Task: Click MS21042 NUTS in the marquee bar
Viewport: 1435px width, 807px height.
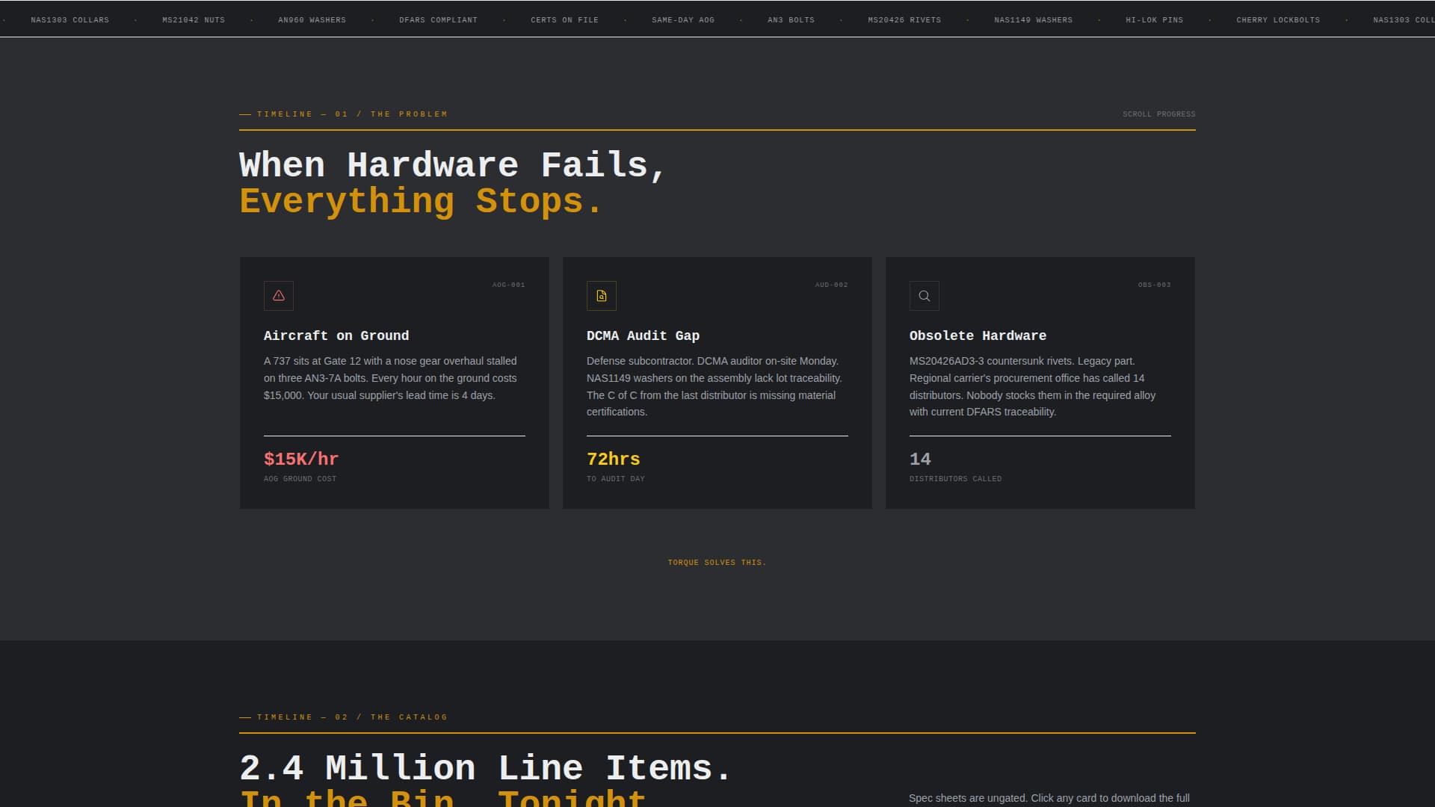Action: [193, 20]
